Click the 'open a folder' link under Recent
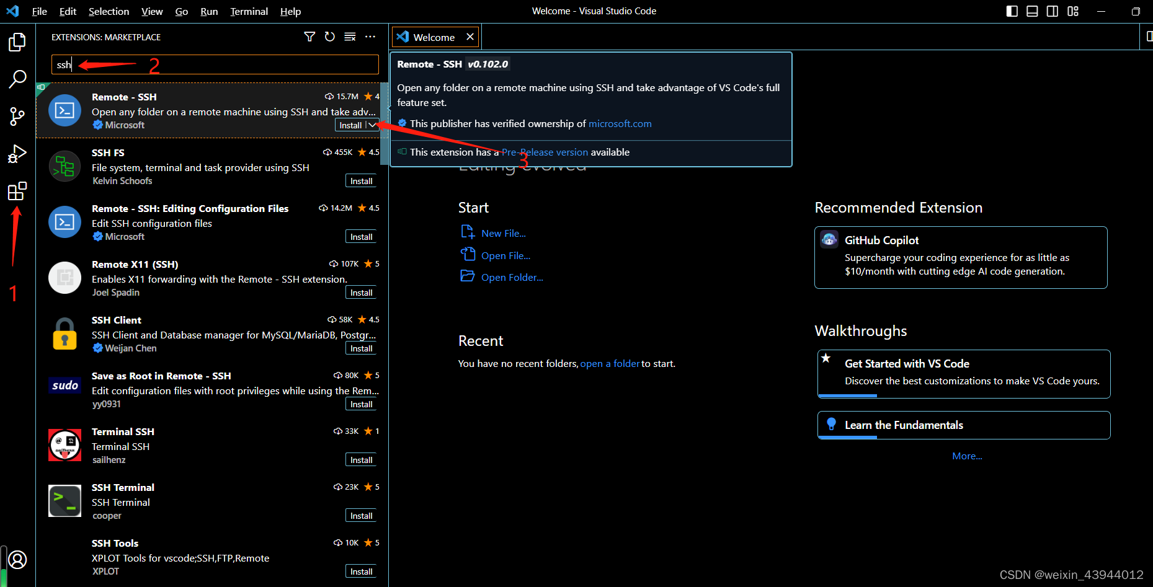 (610, 363)
